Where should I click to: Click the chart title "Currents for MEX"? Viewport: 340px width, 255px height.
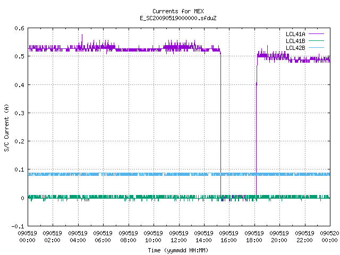[x=178, y=11]
